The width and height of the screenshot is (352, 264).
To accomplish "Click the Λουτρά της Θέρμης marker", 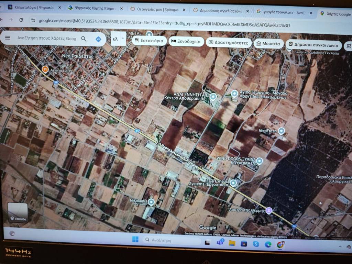I will tap(269, 210).
